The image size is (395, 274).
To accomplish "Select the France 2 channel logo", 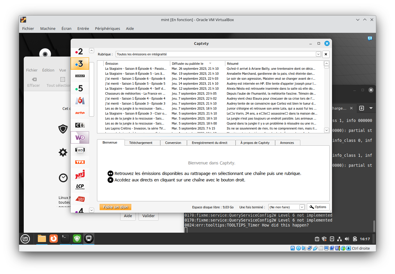I will pos(79,52).
